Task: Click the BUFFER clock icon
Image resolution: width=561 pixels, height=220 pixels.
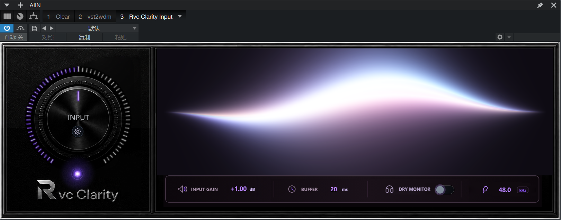Action: click(x=292, y=189)
